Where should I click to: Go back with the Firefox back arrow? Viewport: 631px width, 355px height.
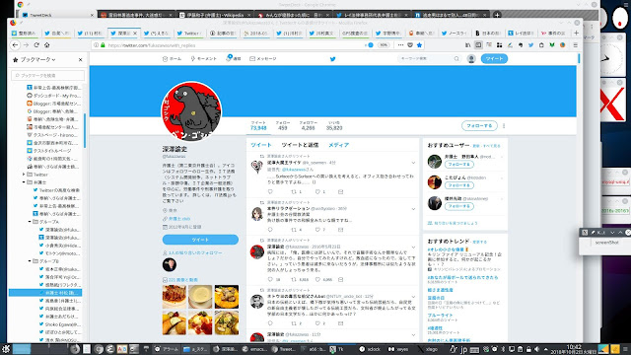16,45
